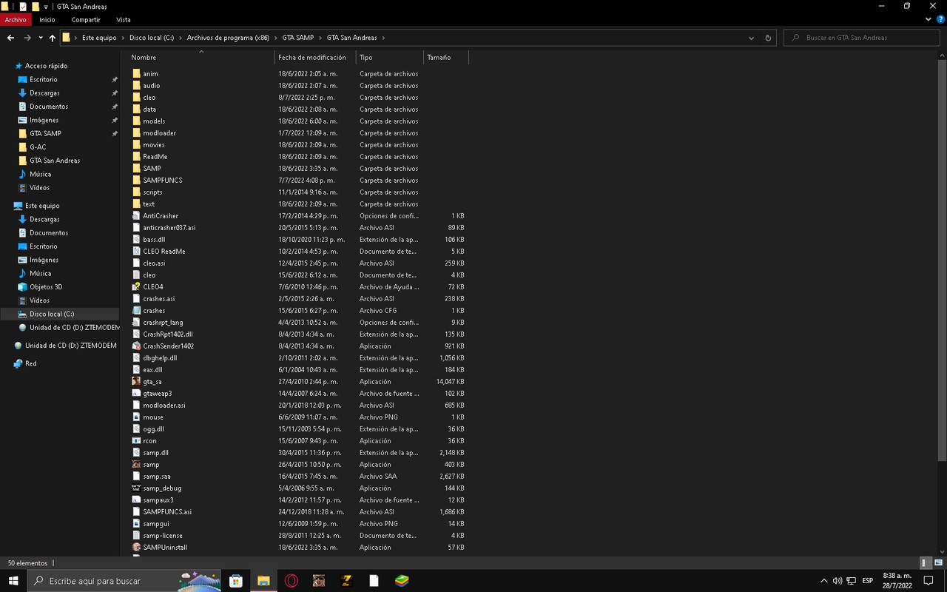
Task: Select GTA SAMP in the sidebar
Action: coord(45,134)
